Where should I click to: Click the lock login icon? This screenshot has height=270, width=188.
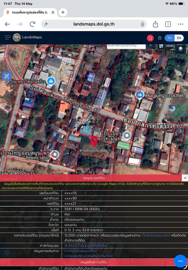(160, 38)
